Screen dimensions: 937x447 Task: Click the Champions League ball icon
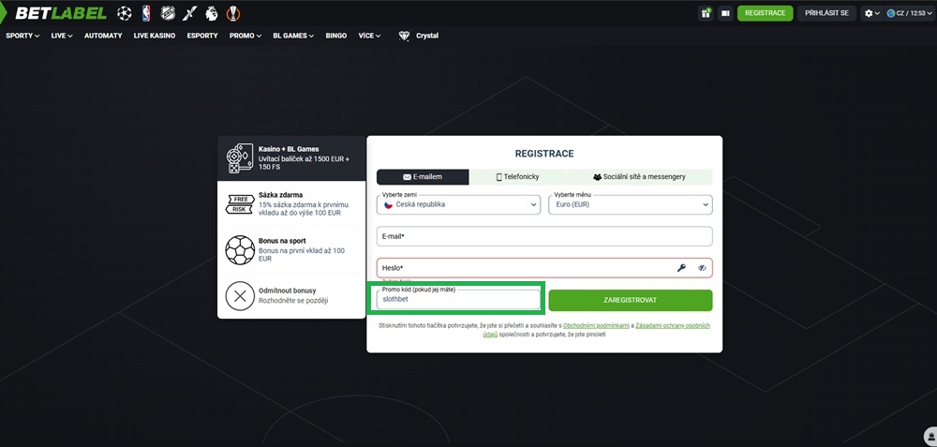coord(125,13)
